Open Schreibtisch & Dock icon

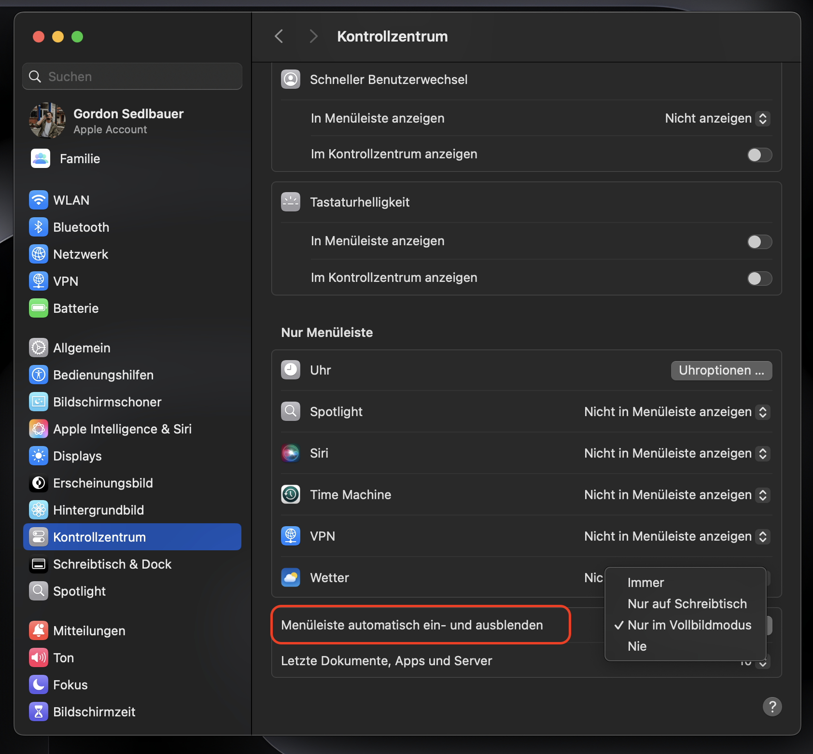39,564
